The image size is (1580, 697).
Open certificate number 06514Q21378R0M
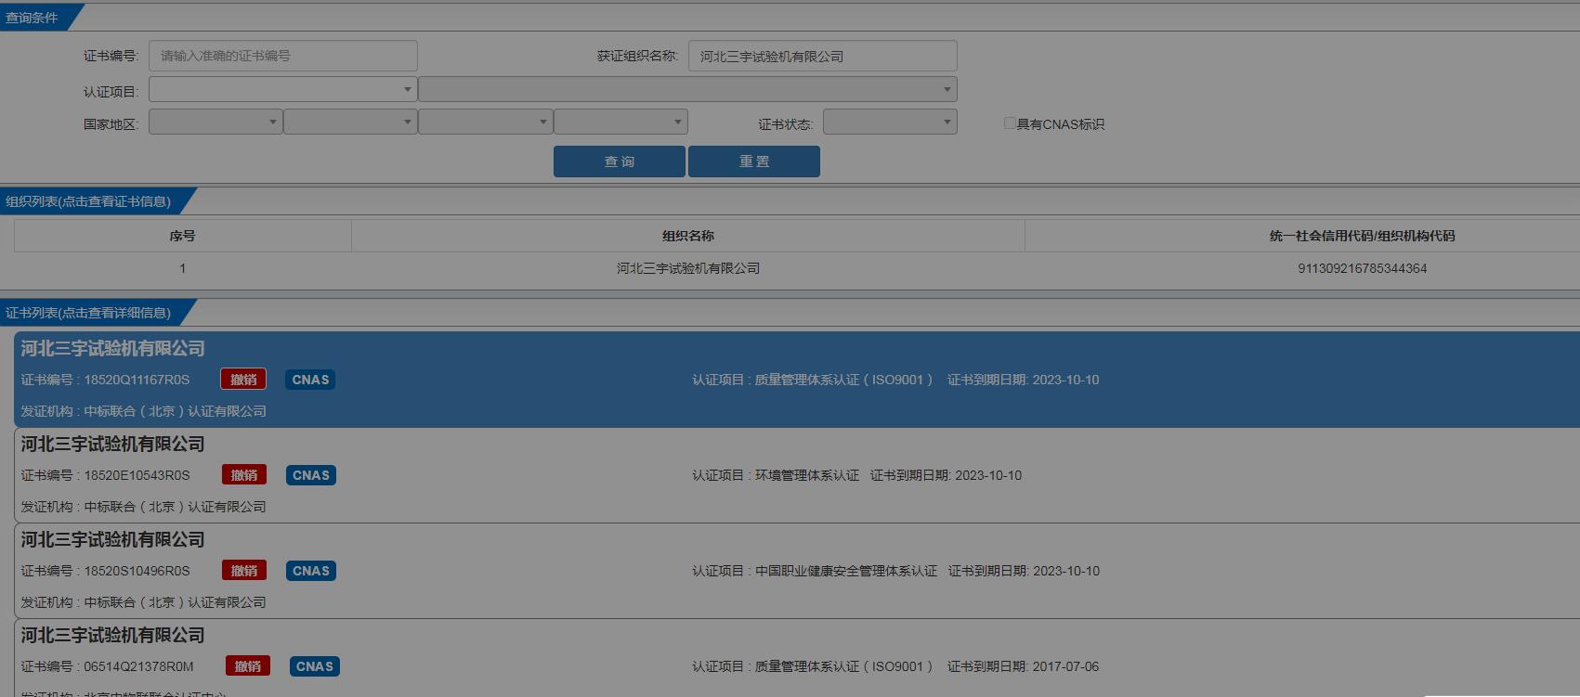point(138,666)
